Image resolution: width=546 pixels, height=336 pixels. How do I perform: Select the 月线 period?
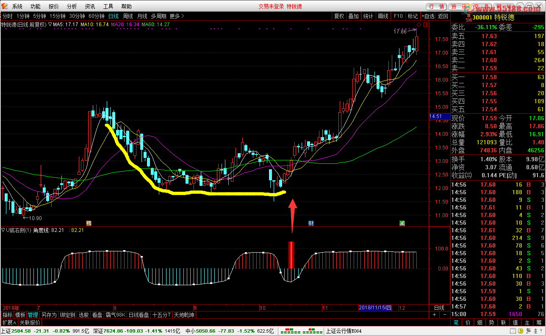pos(142,16)
